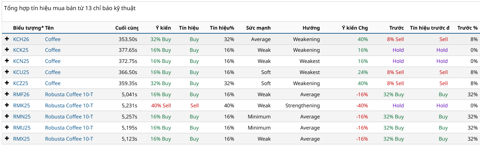
Task: Sort table by Sức mạnh column
Action: tap(258, 28)
